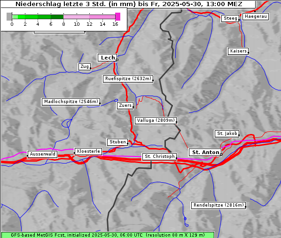Select the Kloesterle label
The image size is (281, 238).
[x=88, y=151]
